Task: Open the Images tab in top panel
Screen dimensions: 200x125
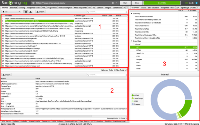Action: (x=108, y=8)
